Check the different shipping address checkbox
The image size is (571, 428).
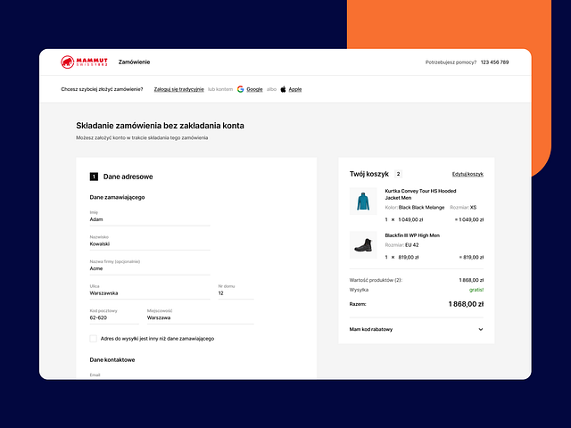point(94,339)
